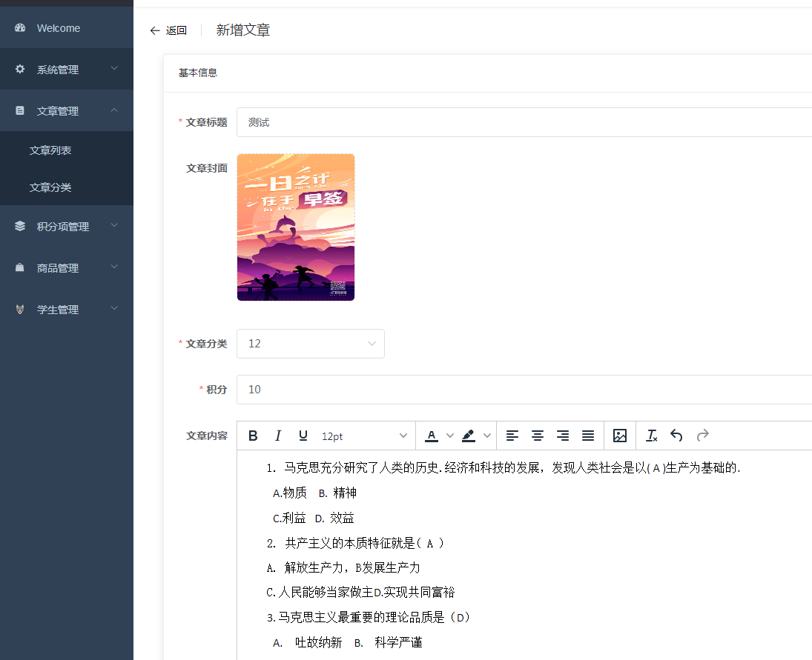Image resolution: width=812 pixels, height=660 pixels.
Task: Click the 商品管理 menu label
Action: (x=58, y=268)
